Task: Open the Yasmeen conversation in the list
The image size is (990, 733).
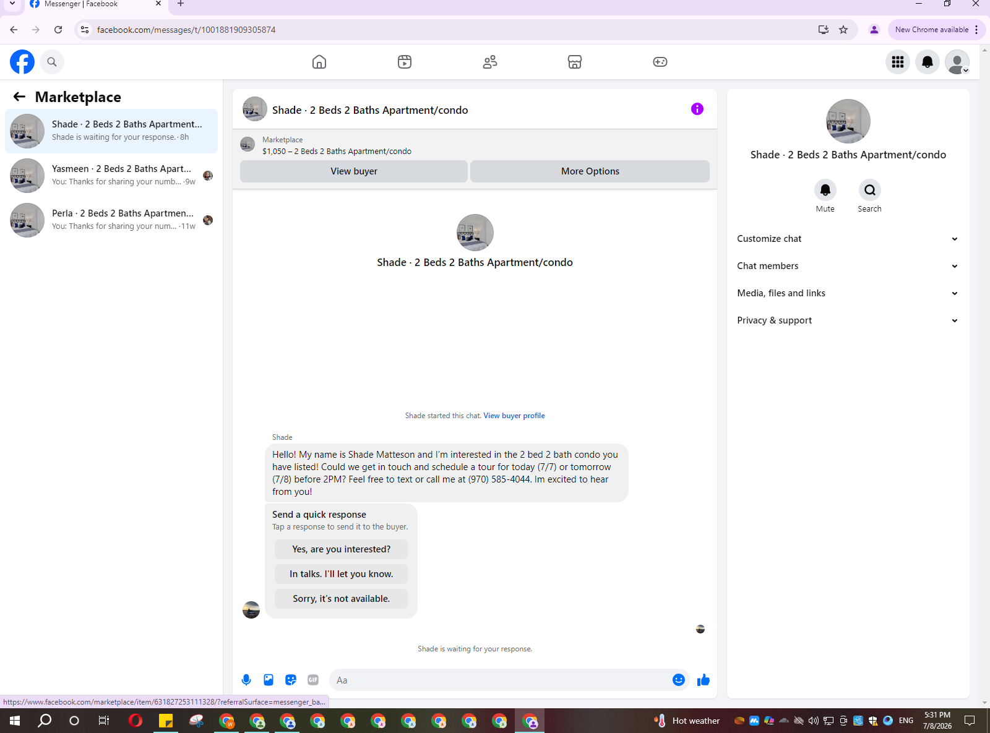Action: 111,176
